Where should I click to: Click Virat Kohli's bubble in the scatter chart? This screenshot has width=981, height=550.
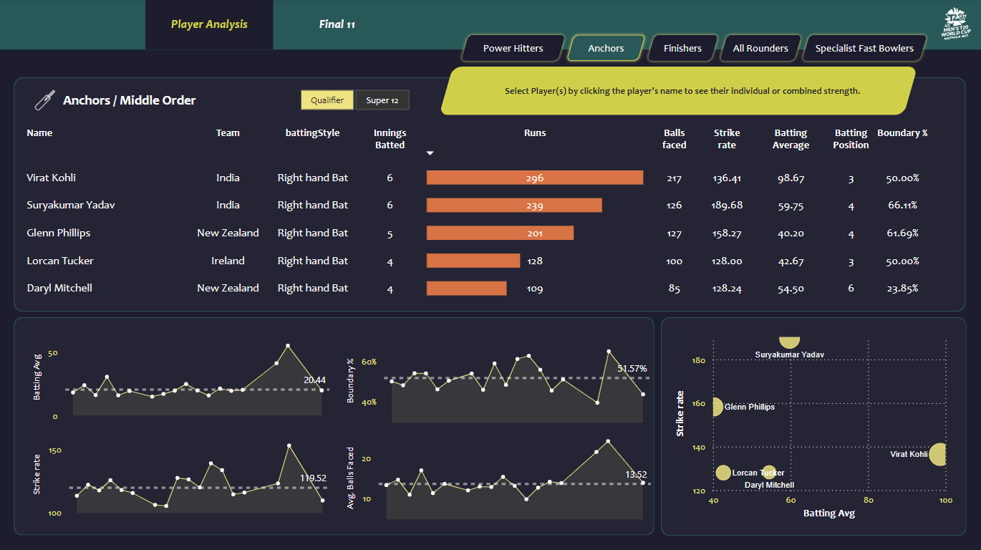tap(939, 453)
